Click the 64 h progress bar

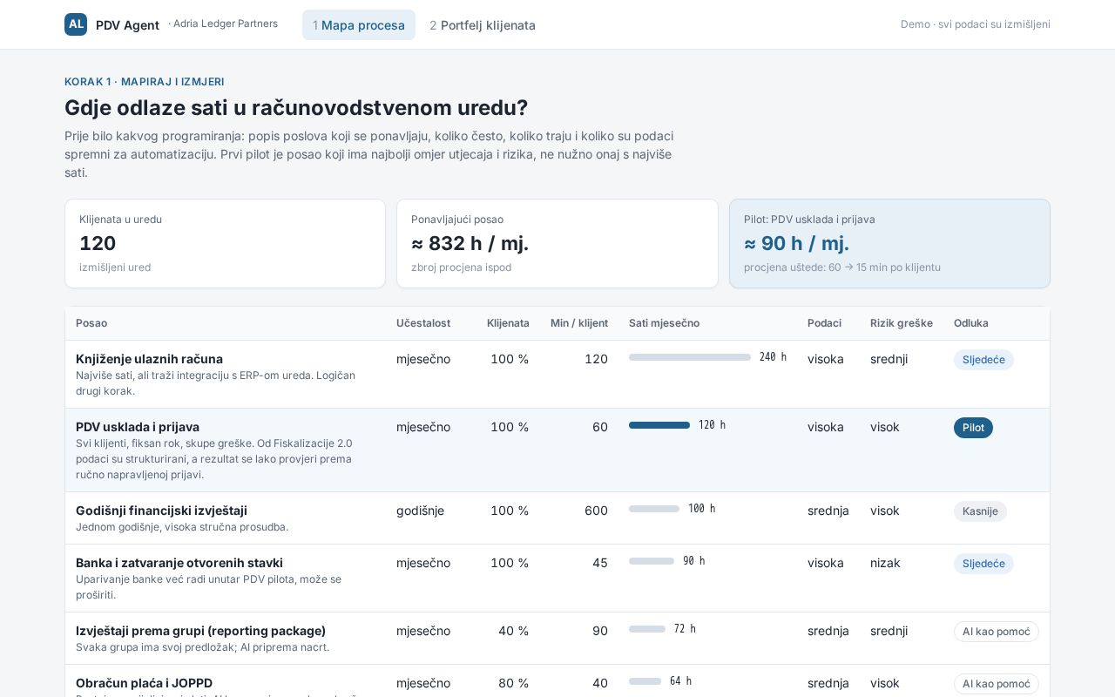click(x=645, y=681)
